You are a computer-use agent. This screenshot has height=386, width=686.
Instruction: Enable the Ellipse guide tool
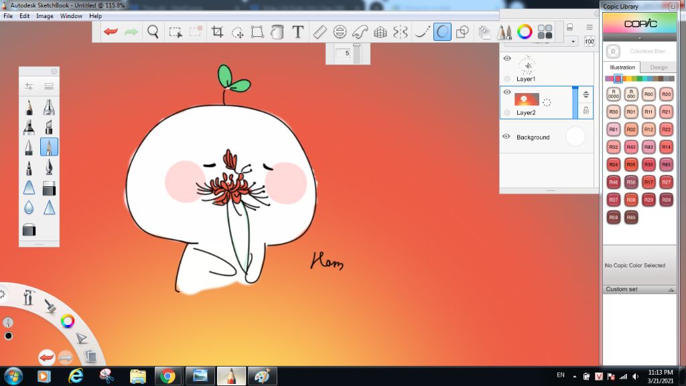(340, 31)
